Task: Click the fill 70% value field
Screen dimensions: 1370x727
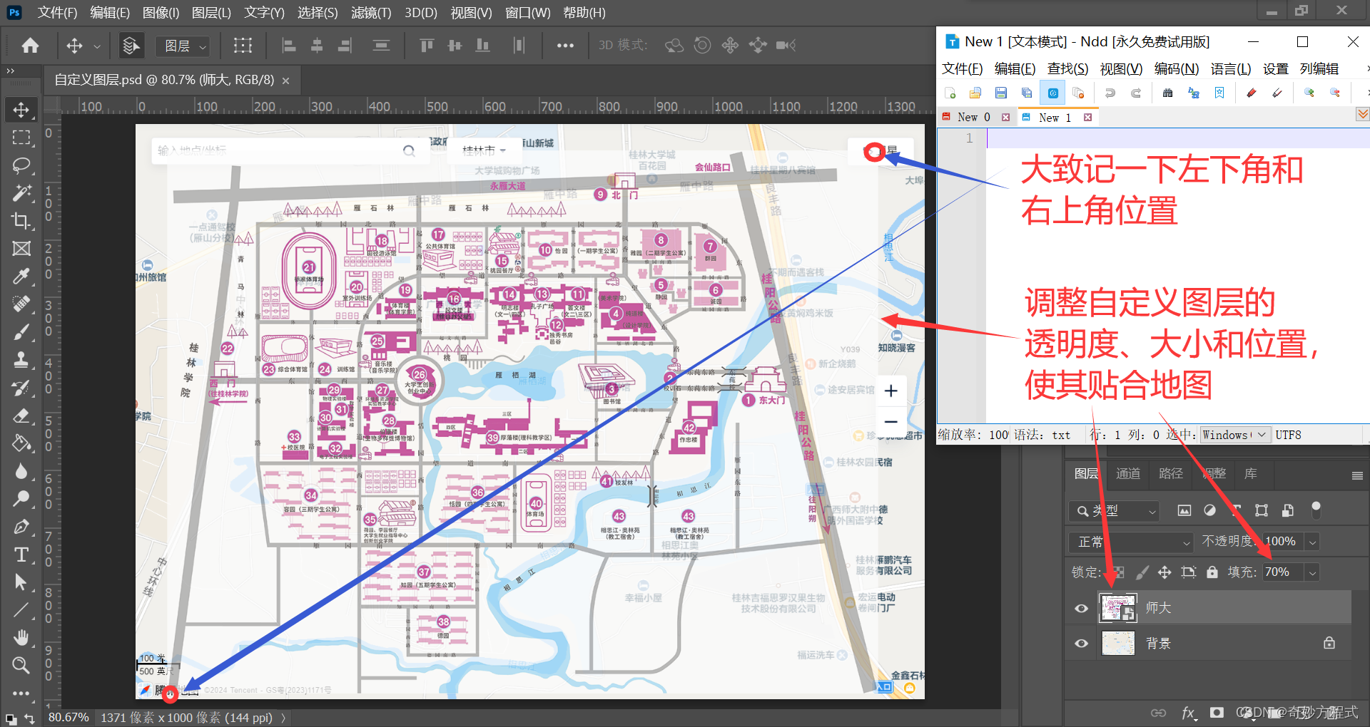Action: [x=1283, y=572]
